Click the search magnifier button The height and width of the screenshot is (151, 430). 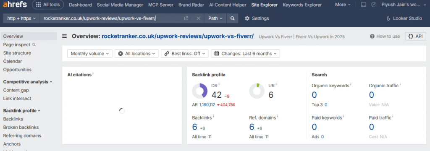point(232,18)
